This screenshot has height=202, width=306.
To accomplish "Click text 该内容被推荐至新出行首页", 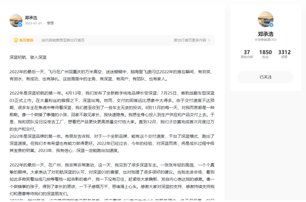I will point(63,40).
